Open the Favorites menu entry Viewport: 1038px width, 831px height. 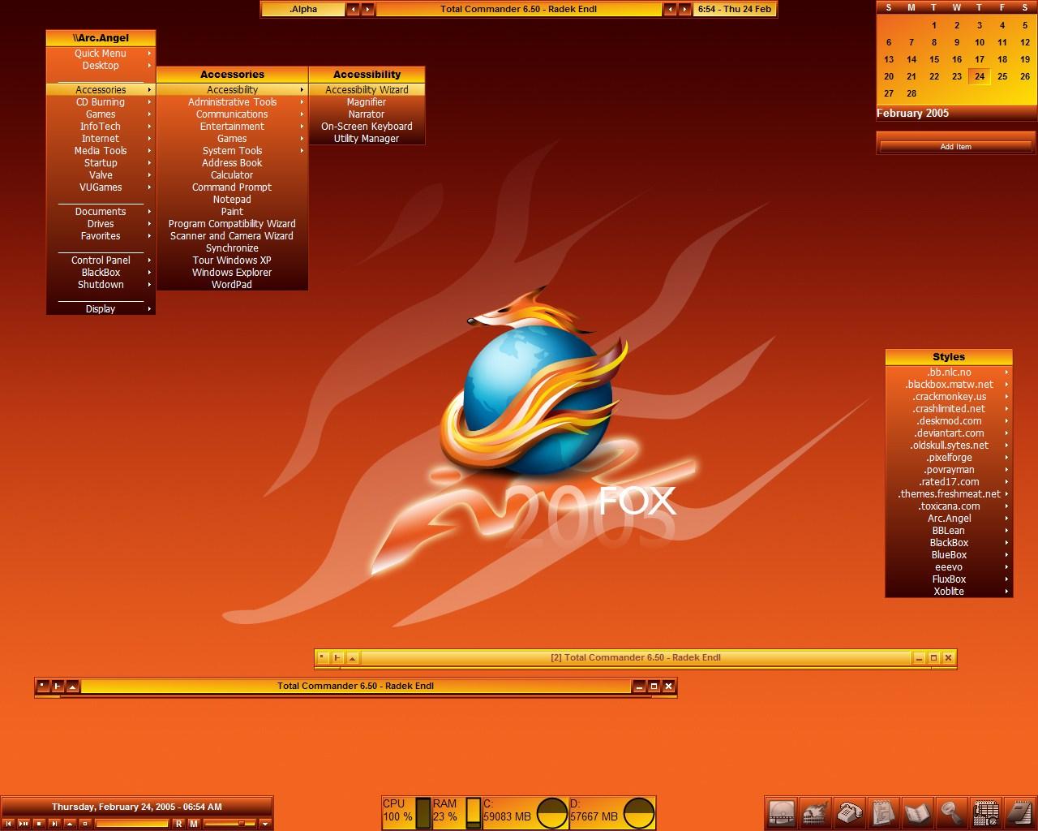(101, 236)
